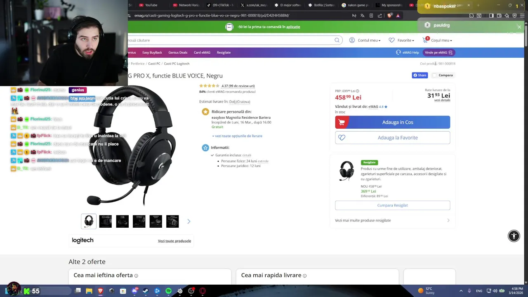Open eMAG Help link
The height and width of the screenshot is (297, 528).
[x=407, y=52]
